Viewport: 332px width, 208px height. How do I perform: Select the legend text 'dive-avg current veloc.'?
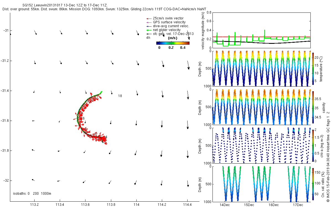click(171, 26)
